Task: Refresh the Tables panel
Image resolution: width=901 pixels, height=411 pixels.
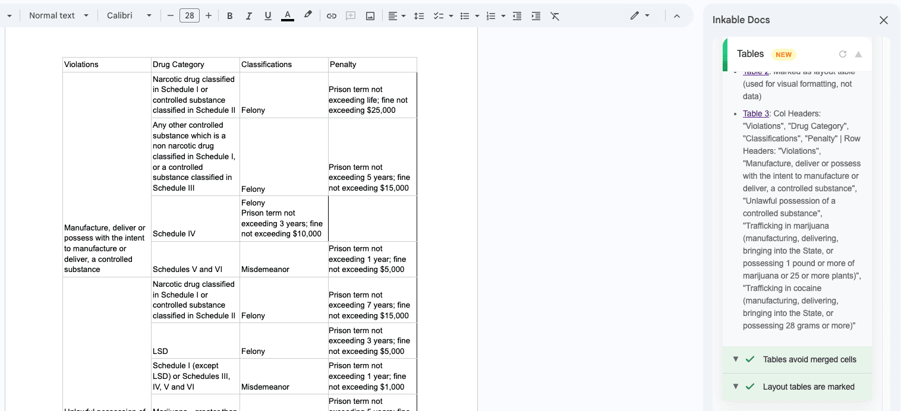Action: pos(843,54)
